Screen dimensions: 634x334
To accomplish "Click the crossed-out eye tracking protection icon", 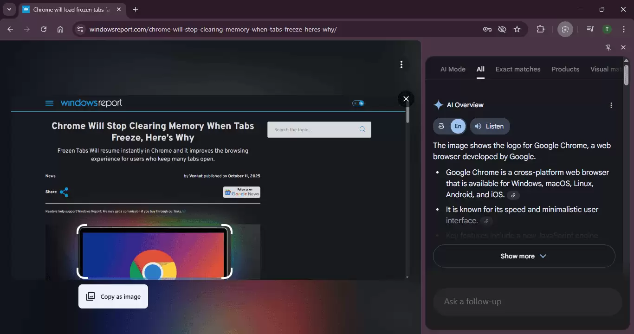I will tap(502, 29).
